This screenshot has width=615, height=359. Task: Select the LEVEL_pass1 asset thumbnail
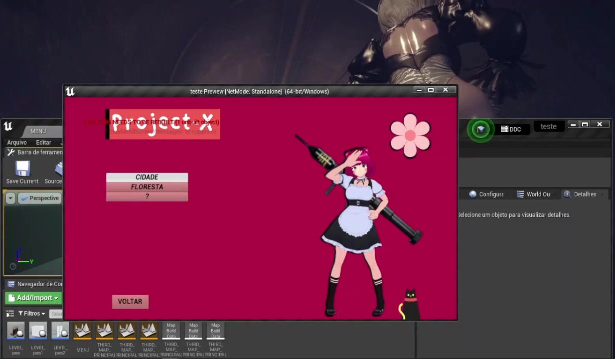coord(38,331)
